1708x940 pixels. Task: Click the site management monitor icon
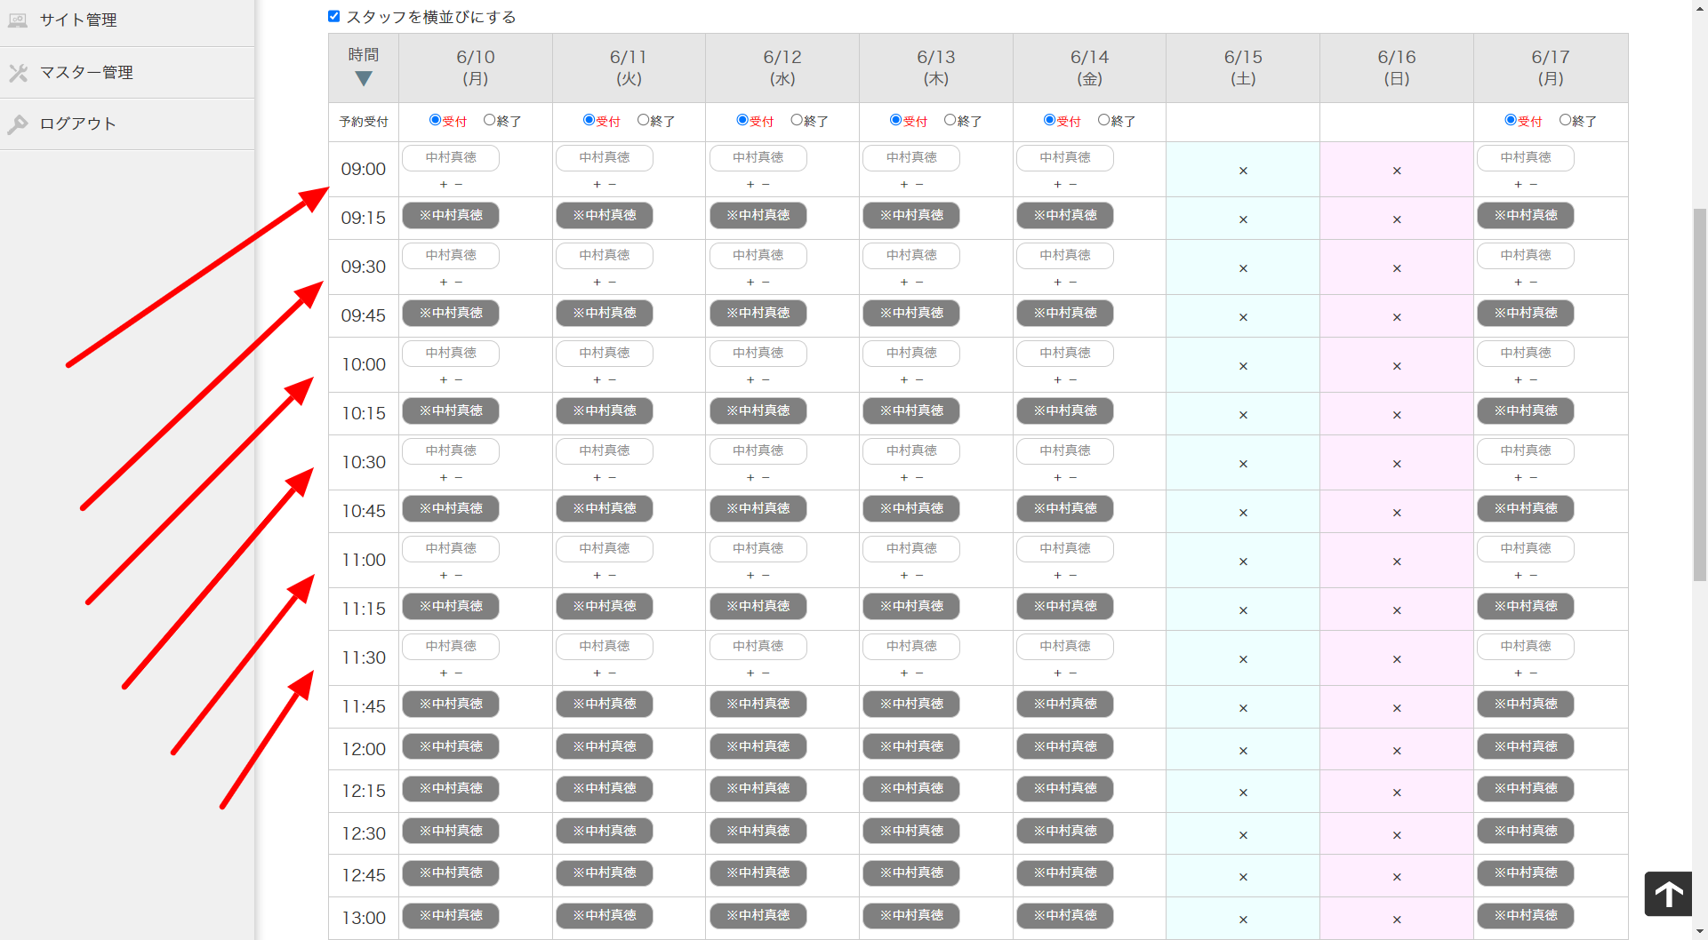[18, 20]
